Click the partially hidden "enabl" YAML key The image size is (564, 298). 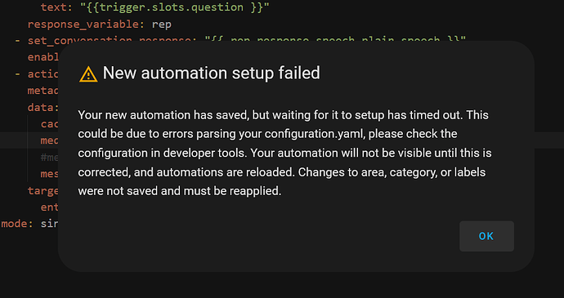tap(43, 57)
